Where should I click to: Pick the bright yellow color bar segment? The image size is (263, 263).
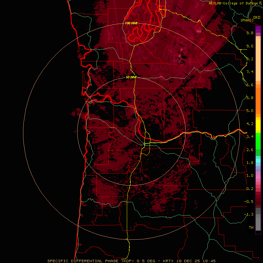(x=258, y=125)
